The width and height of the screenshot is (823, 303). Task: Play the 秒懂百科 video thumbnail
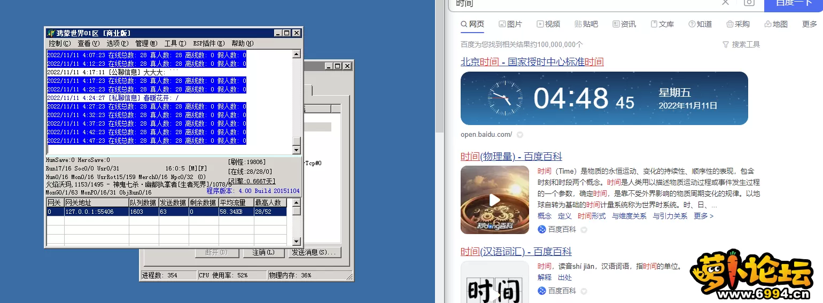click(495, 200)
